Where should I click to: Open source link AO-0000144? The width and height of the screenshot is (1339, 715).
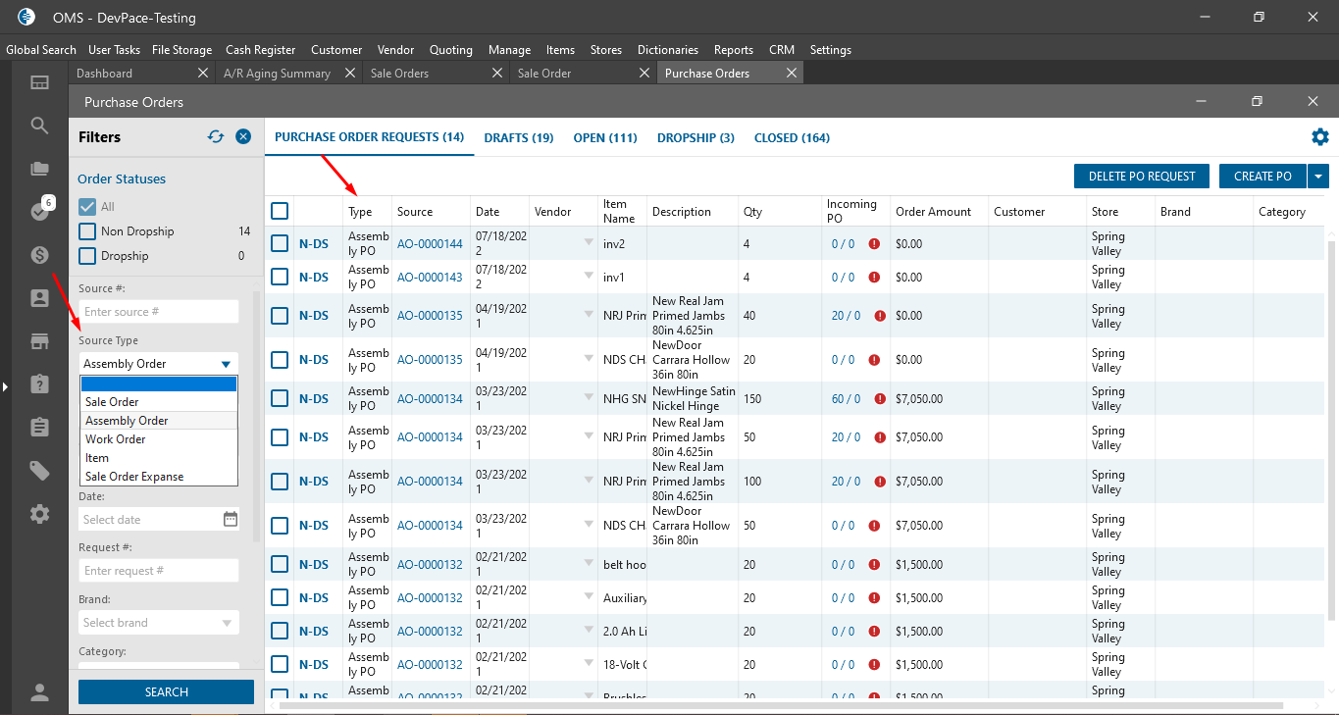coord(430,244)
